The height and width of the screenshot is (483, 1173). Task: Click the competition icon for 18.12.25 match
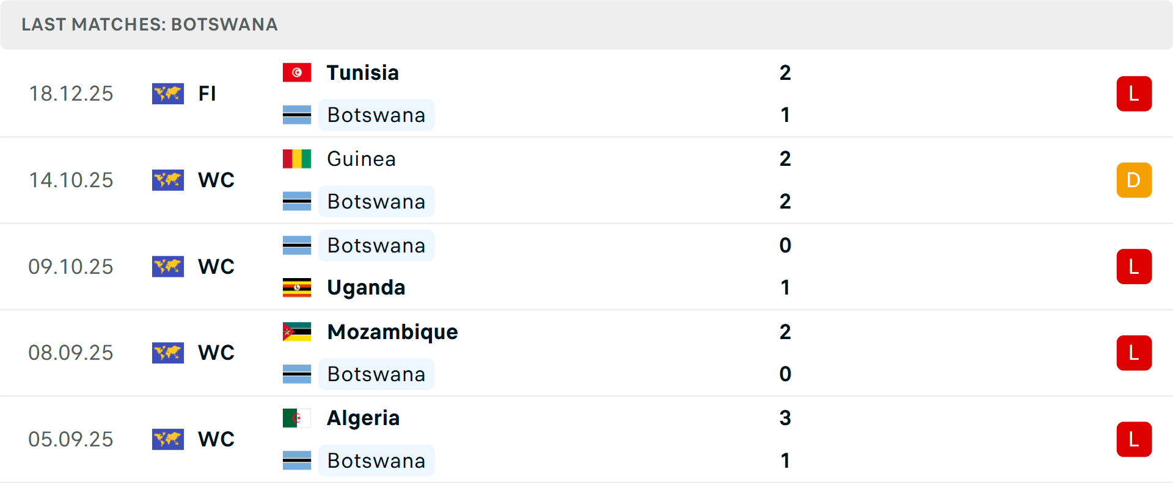point(168,94)
